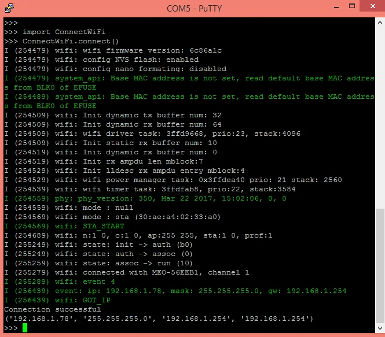Click 'Init lldesc rx ampdu entry mblock:4' line

pyautogui.click(x=124, y=171)
